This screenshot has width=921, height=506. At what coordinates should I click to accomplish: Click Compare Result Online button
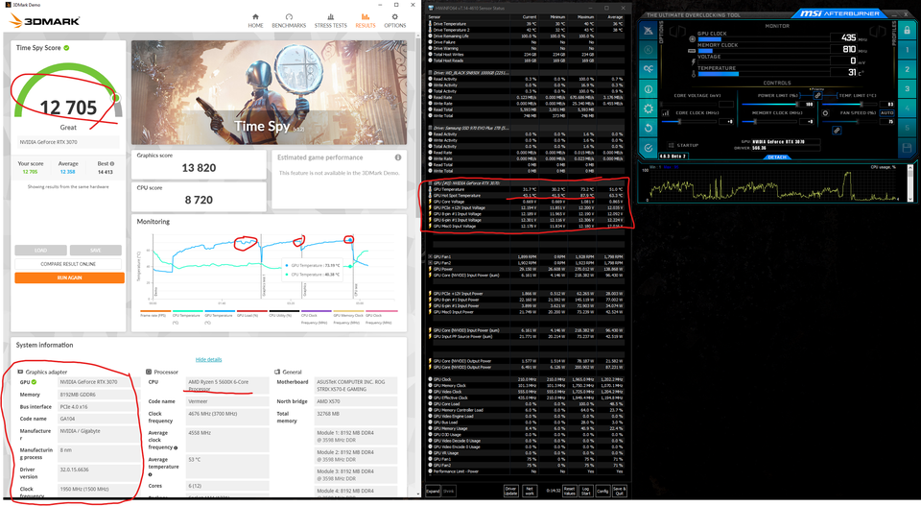pos(68,264)
